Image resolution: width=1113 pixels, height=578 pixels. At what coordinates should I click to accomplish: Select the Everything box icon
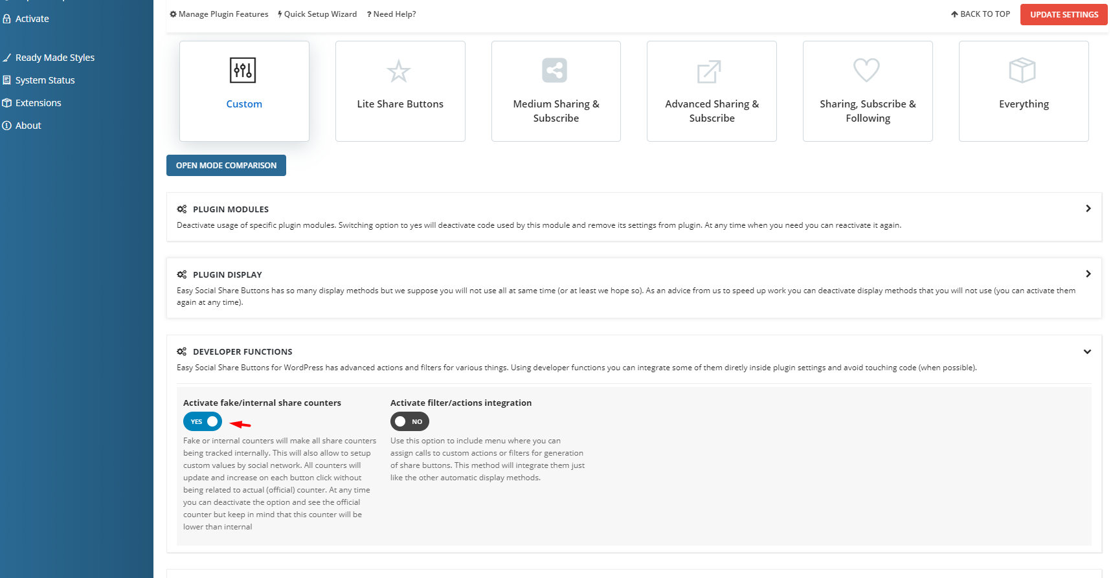click(1022, 71)
